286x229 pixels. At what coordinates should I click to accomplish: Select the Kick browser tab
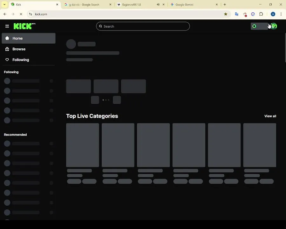tap(35, 4)
